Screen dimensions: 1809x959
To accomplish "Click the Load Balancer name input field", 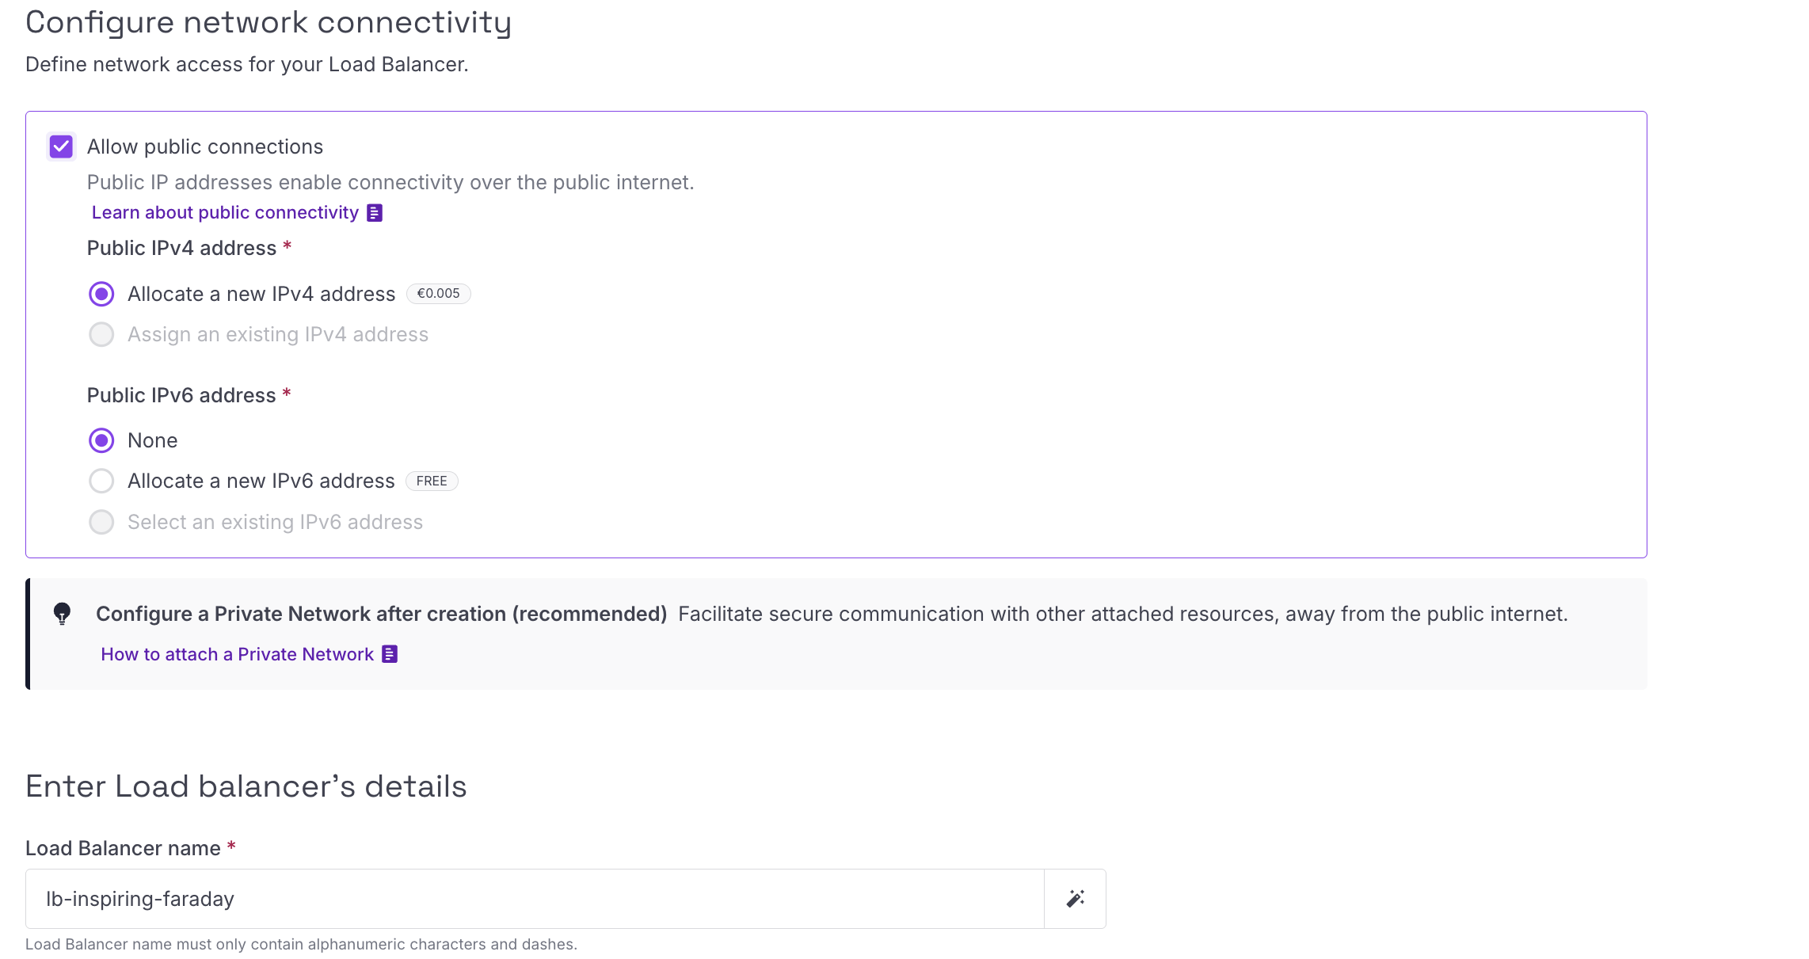I will [535, 899].
